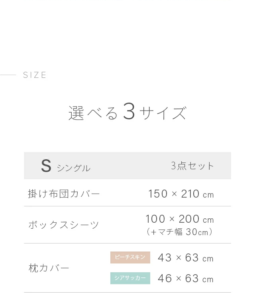The image size is (255, 293).
Task: Select the "43 × 63 cm" pillow size
Action: [186, 258]
